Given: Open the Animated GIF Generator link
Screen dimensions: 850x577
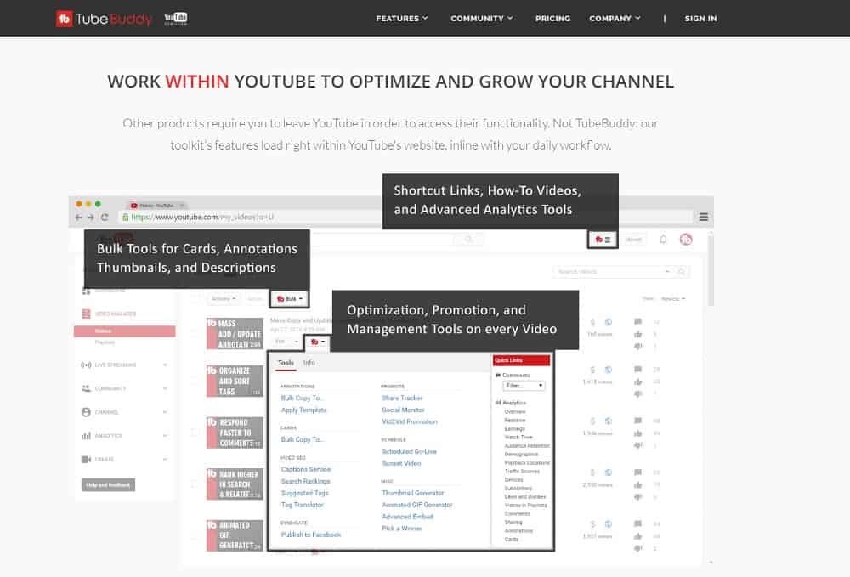Looking at the screenshot, I should click(x=416, y=505).
